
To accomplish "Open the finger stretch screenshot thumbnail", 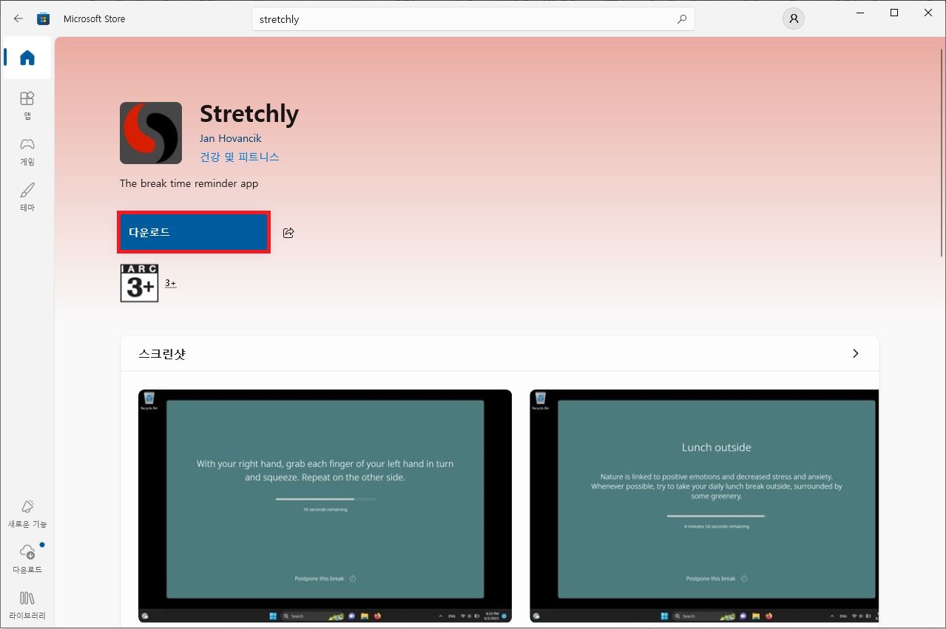I will click(325, 506).
